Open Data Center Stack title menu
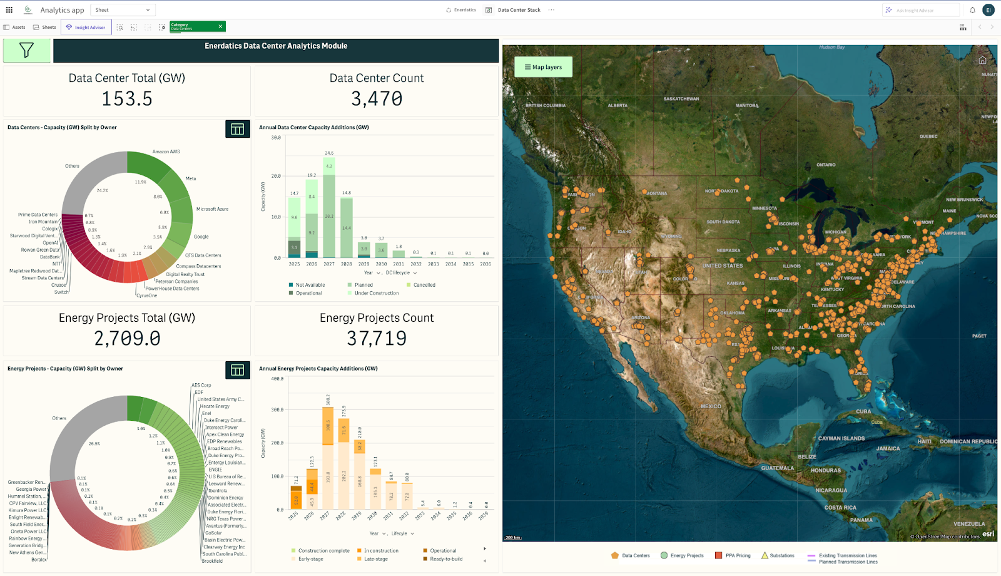 tap(519, 10)
